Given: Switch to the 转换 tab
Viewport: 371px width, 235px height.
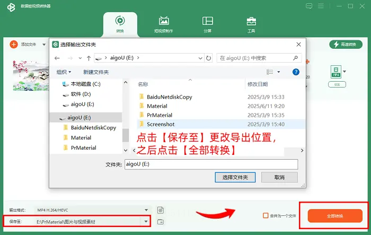Looking at the screenshot, I should pos(120,24).
